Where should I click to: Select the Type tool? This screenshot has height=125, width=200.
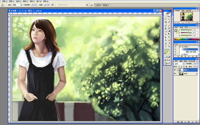[x=169, y=37]
